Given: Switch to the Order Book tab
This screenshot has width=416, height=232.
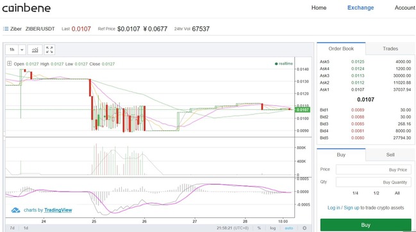Looking at the screenshot, I should 341,49.
